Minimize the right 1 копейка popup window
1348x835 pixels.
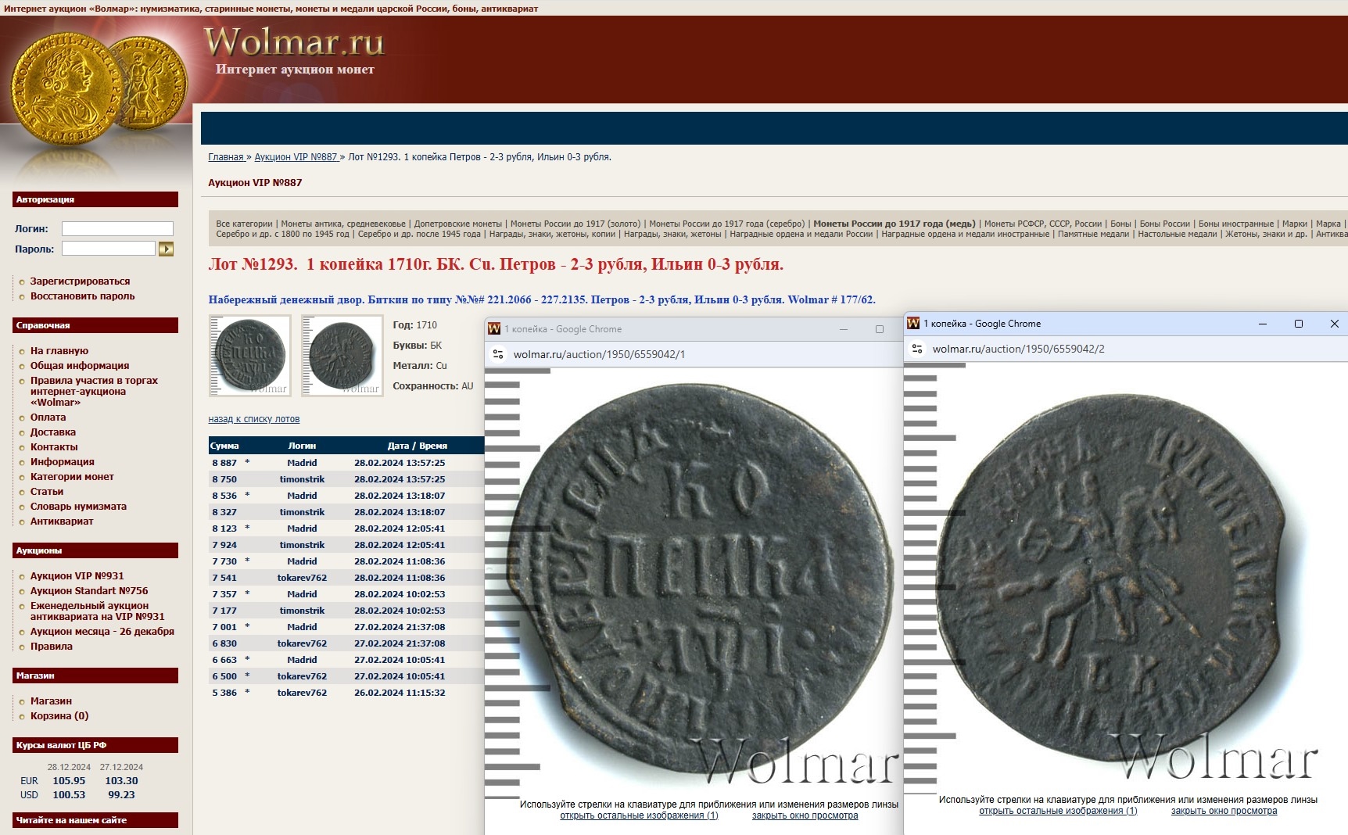[x=1263, y=324]
